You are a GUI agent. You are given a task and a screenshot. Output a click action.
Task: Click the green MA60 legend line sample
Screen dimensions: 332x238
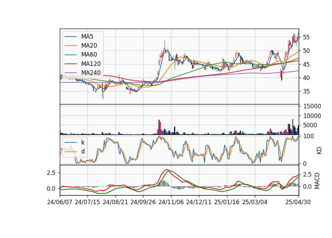pos(71,55)
